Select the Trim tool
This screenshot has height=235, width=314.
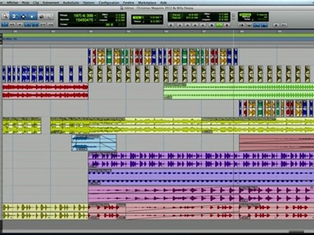click(x=14, y=16)
